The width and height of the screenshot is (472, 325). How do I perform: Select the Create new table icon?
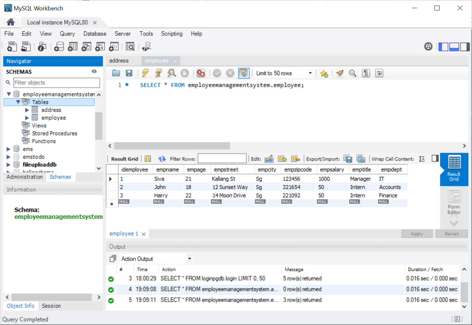pyautogui.click(x=73, y=46)
